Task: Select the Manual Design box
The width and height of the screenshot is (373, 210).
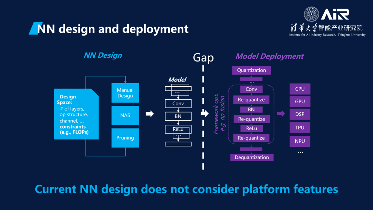Action: pos(125,93)
